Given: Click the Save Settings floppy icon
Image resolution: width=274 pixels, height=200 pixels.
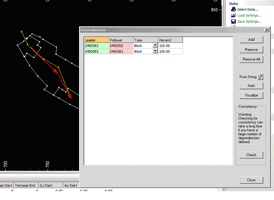Looking at the screenshot, I should 233,22.
